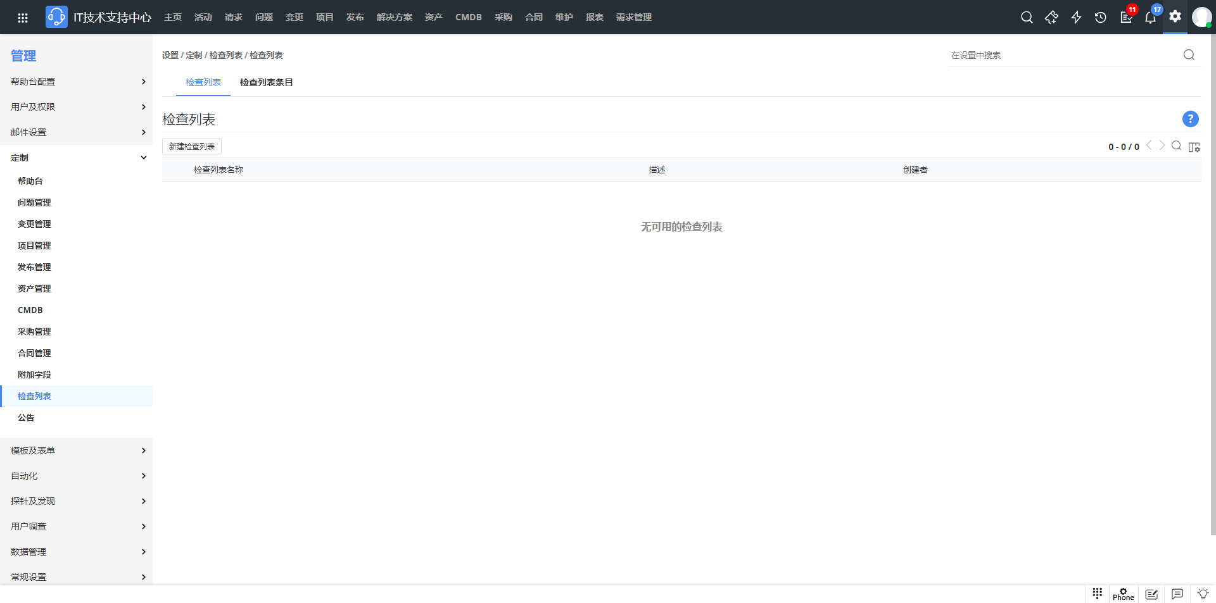
Task: Select the 检查列表 tab
Action: (203, 82)
